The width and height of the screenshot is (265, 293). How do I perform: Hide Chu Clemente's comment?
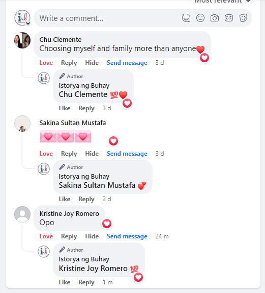[92, 63]
